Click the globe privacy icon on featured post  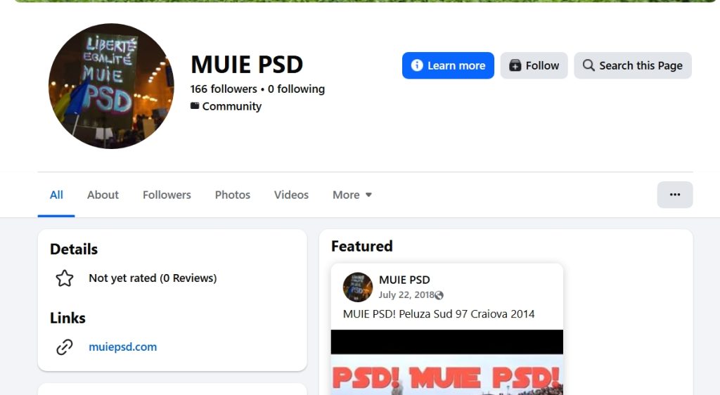click(439, 295)
